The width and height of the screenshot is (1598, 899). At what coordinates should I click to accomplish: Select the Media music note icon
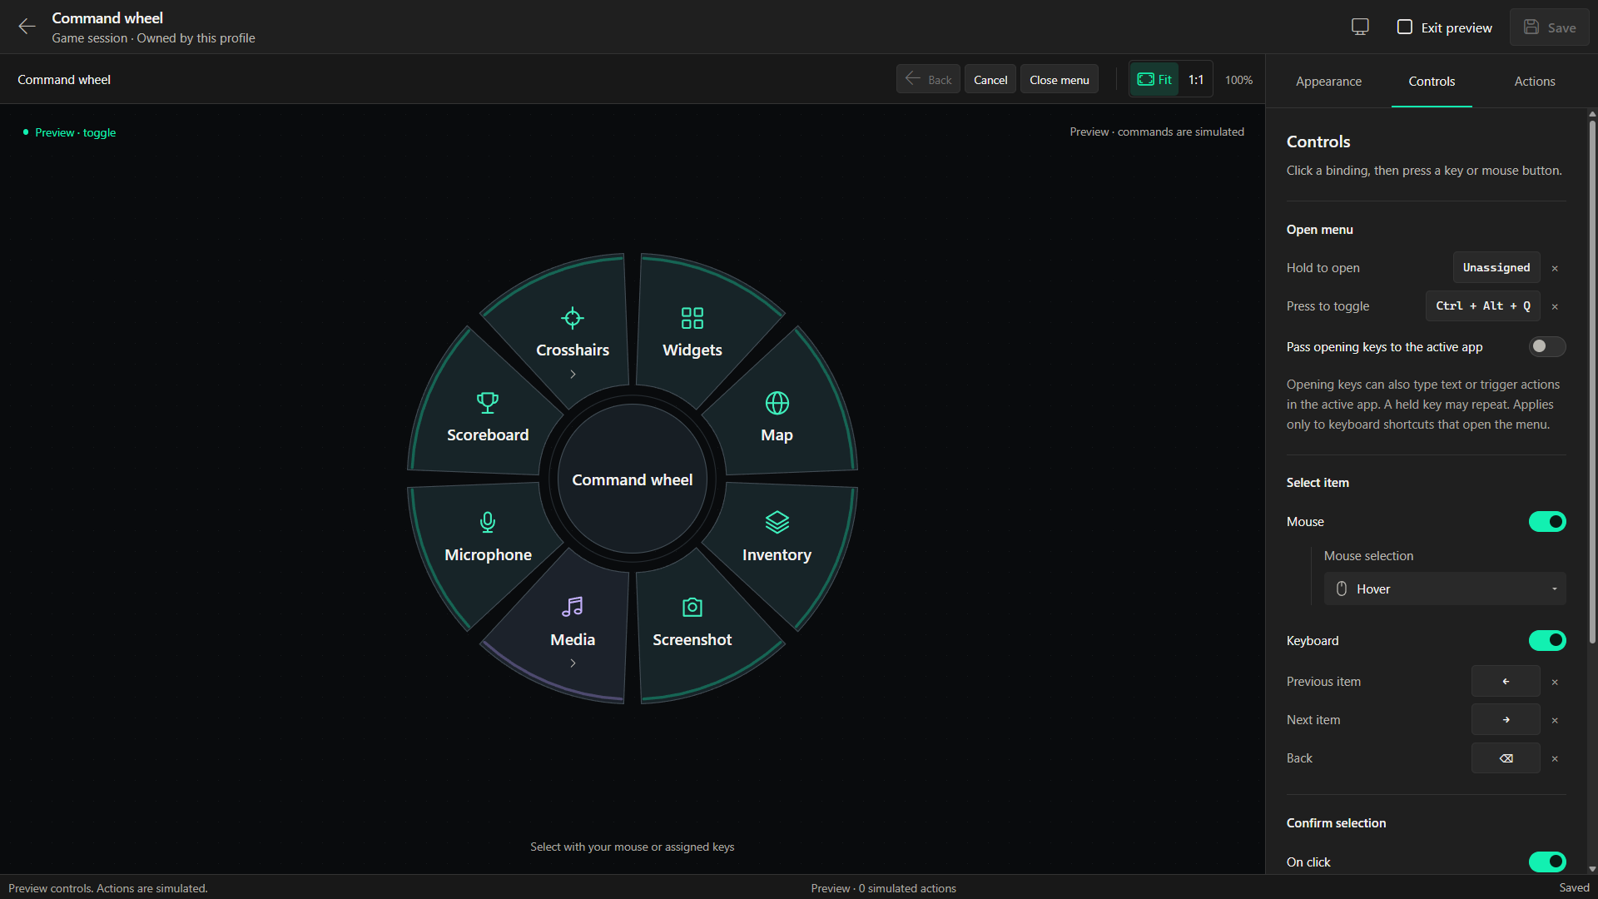[x=573, y=607]
